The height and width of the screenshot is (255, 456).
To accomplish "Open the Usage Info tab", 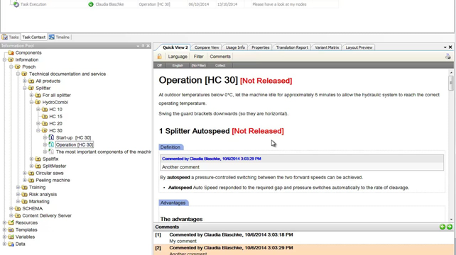I will (235, 47).
